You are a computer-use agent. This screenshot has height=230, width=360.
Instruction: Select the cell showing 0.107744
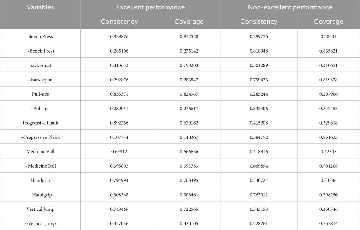point(119,137)
